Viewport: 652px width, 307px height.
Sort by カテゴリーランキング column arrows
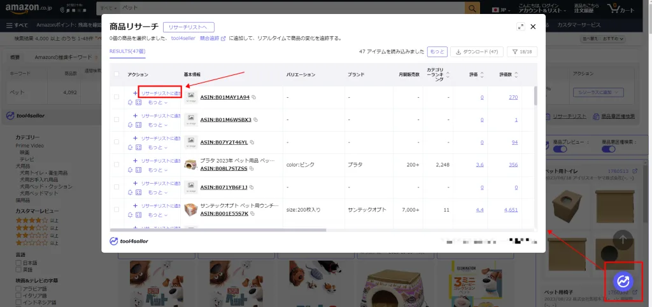(x=448, y=74)
